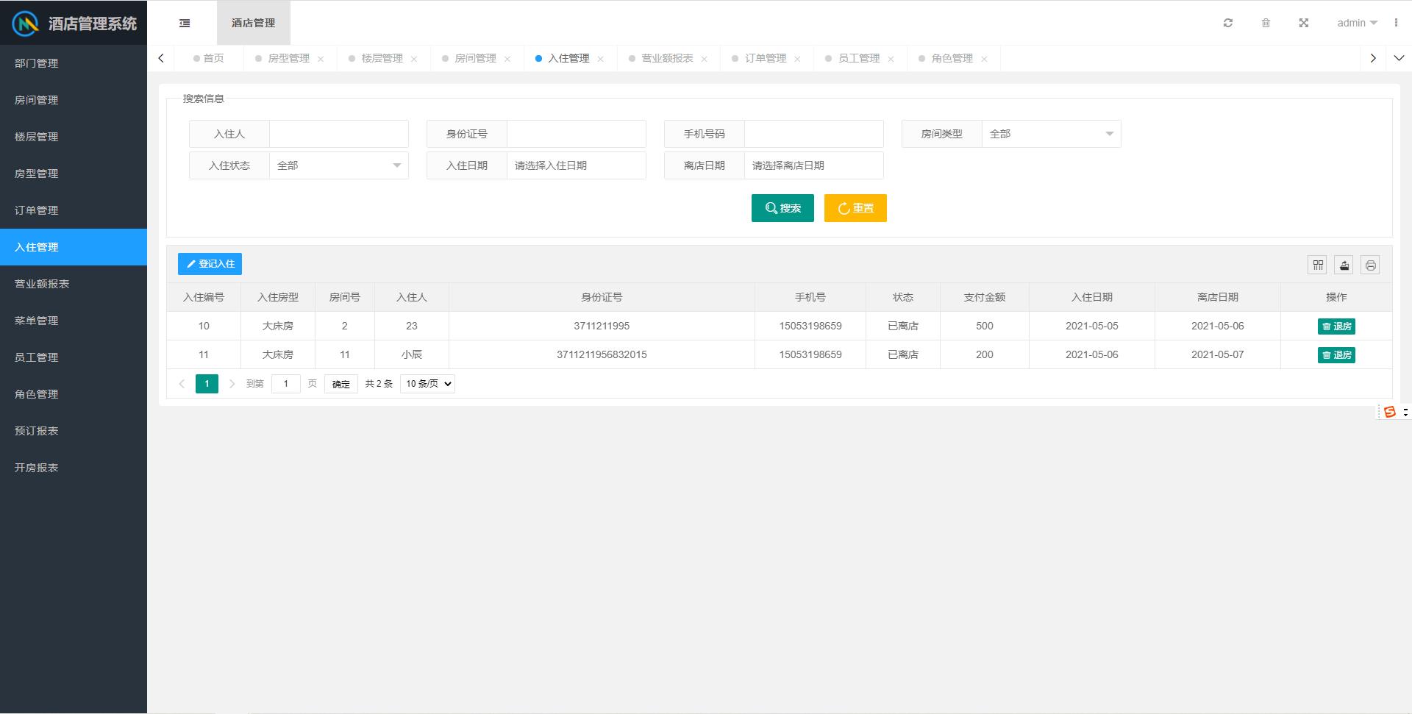Switch to the 房间管理 tab
This screenshot has width=1412, height=714.
[x=475, y=58]
